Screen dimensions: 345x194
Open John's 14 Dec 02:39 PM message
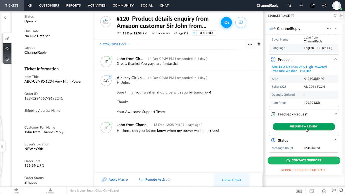[x=178, y=61]
